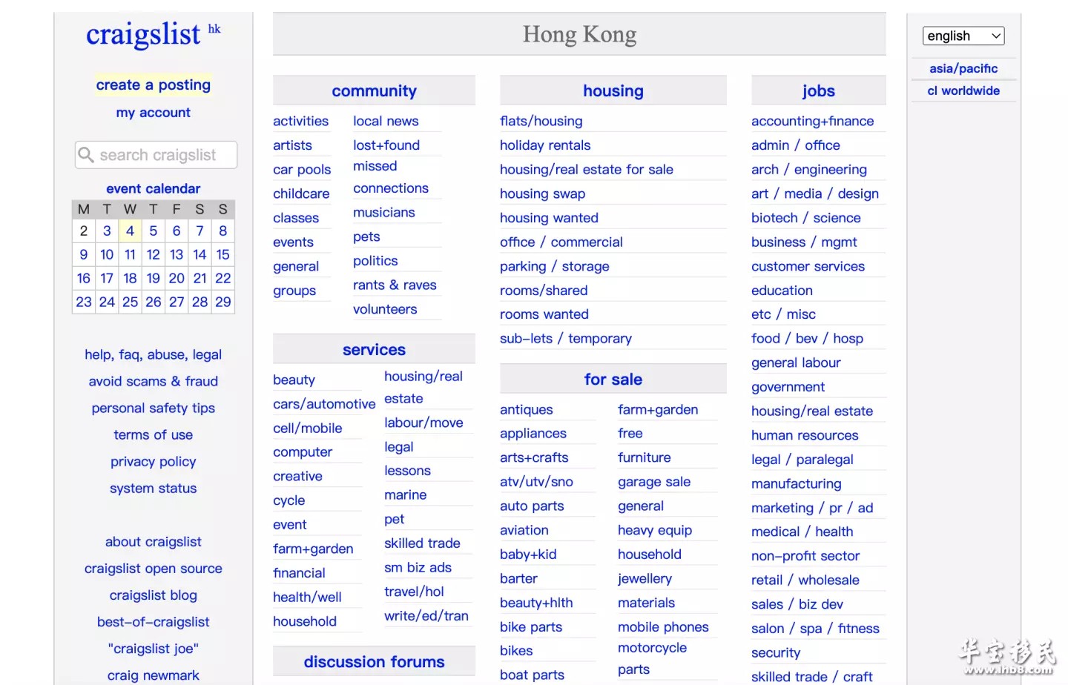1068x685 pixels.
Task: Browse community activities
Action: click(x=300, y=121)
